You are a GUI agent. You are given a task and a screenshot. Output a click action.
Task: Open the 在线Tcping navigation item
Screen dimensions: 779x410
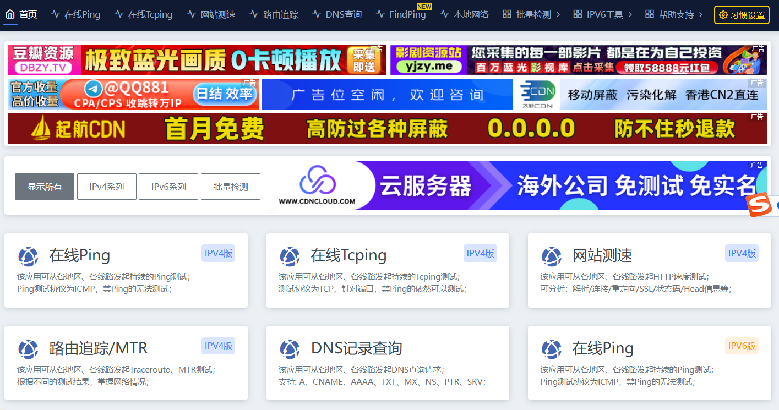point(144,14)
